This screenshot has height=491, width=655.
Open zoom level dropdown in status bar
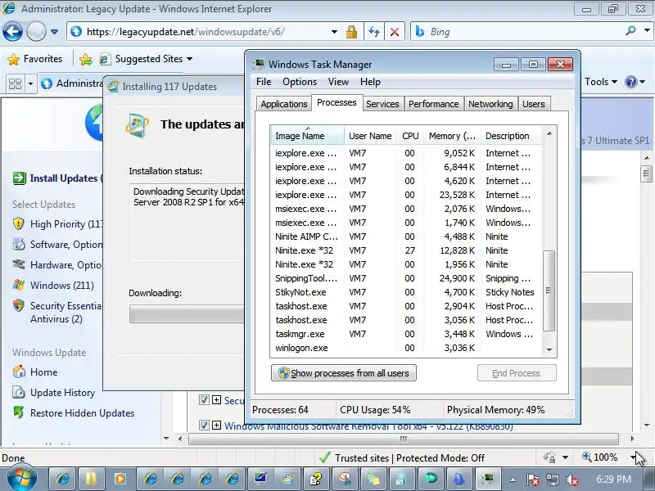(632, 457)
